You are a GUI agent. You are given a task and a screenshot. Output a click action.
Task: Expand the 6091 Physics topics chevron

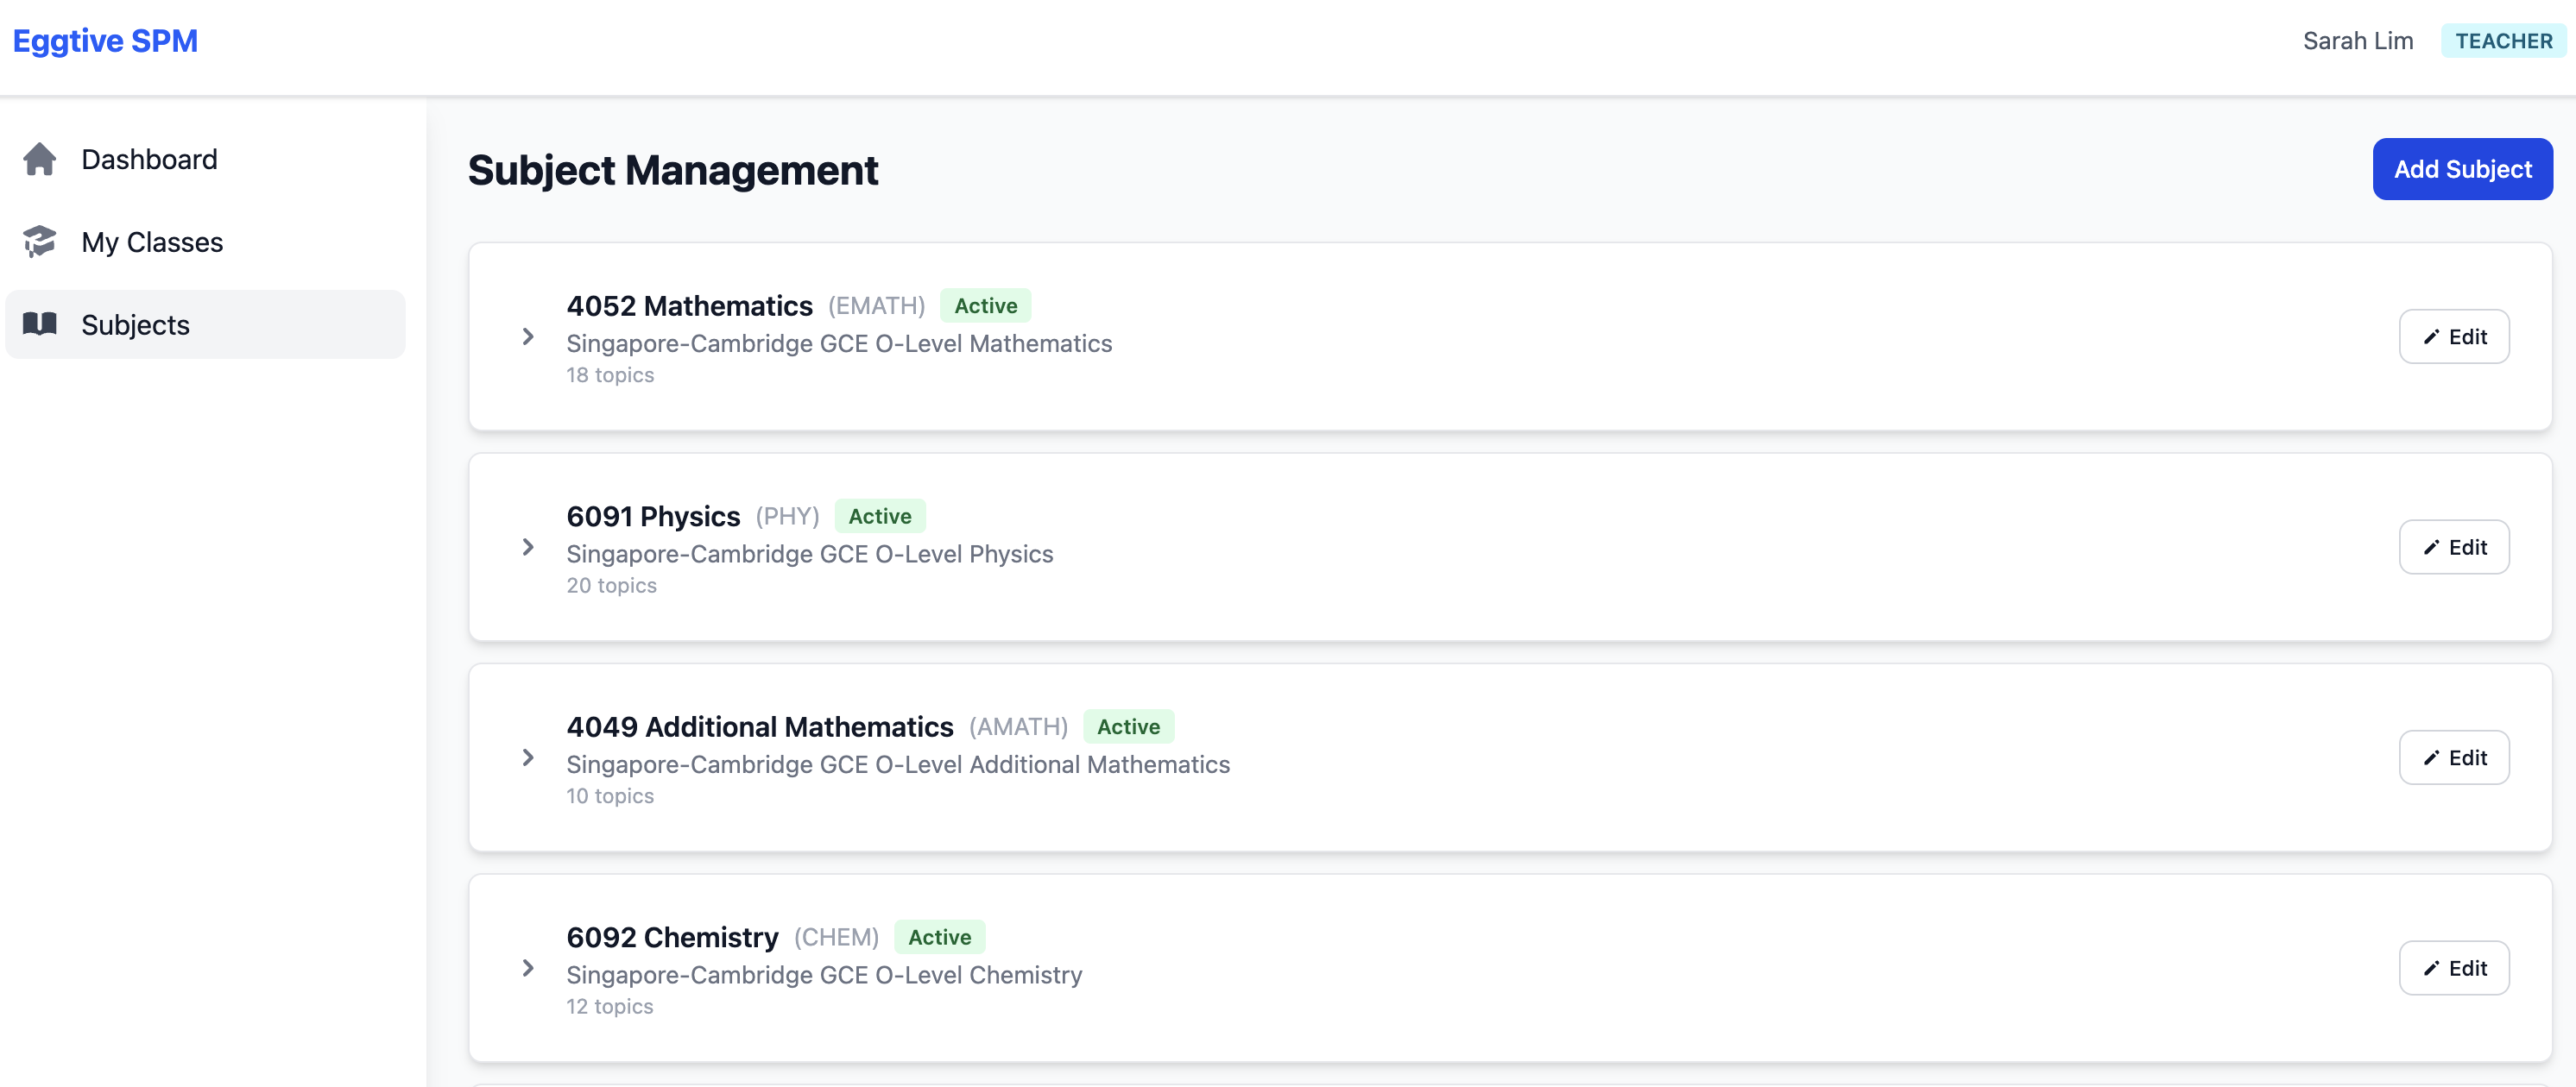(x=528, y=548)
